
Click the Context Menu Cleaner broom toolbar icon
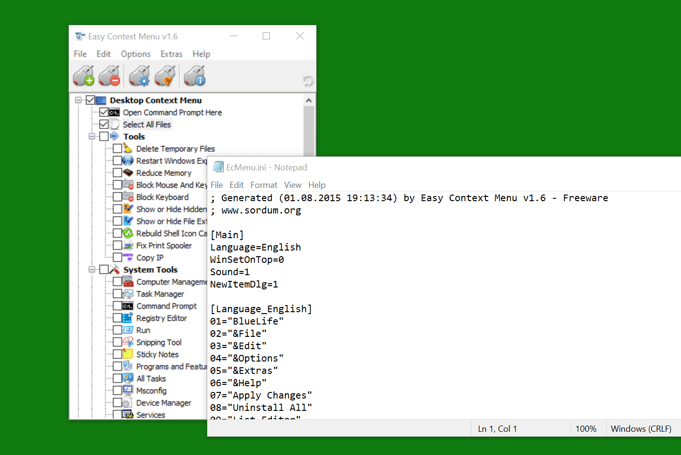click(x=165, y=75)
